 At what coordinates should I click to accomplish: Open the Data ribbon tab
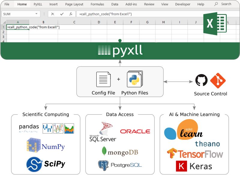click(x=115, y=4)
